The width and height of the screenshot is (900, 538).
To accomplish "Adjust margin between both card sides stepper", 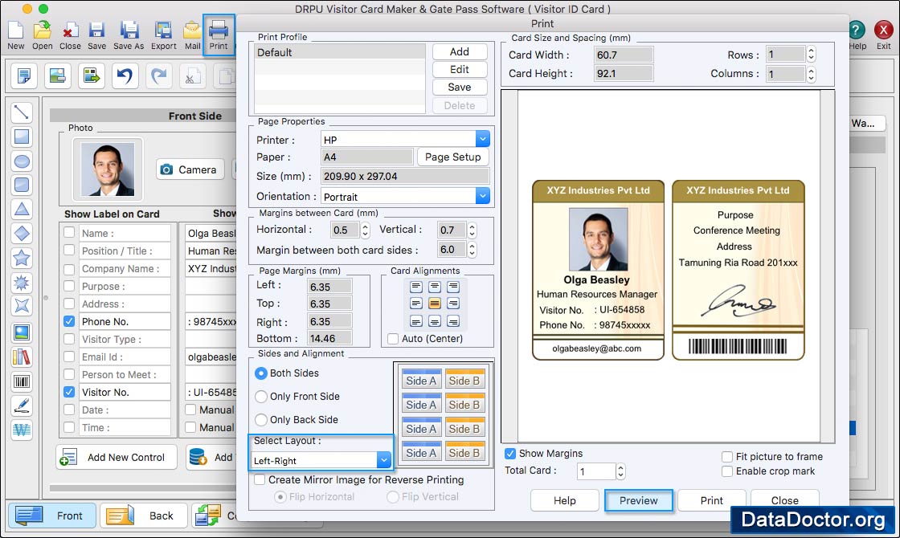I will click(472, 250).
